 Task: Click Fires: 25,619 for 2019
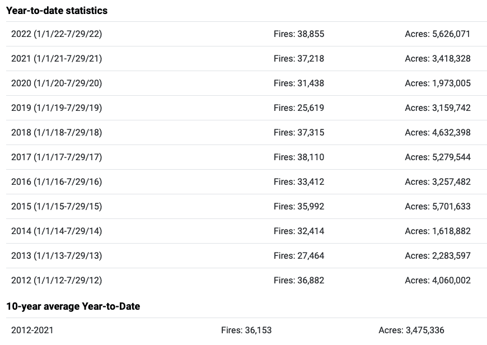pyautogui.click(x=299, y=108)
